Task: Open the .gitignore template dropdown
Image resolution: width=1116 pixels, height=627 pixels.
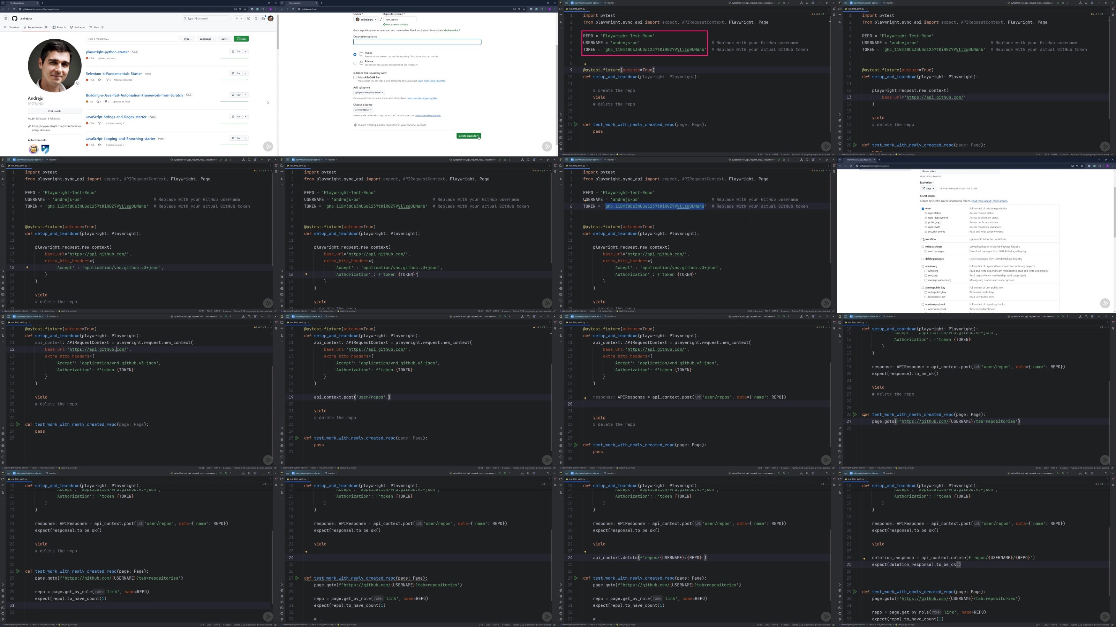Action: click(x=369, y=93)
